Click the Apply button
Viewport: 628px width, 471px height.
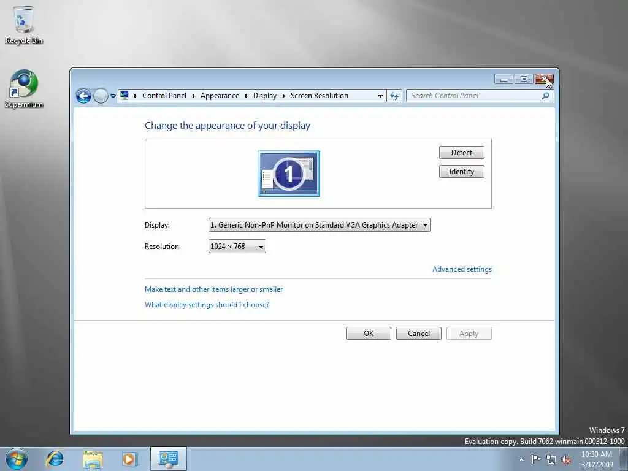click(469, 333)
